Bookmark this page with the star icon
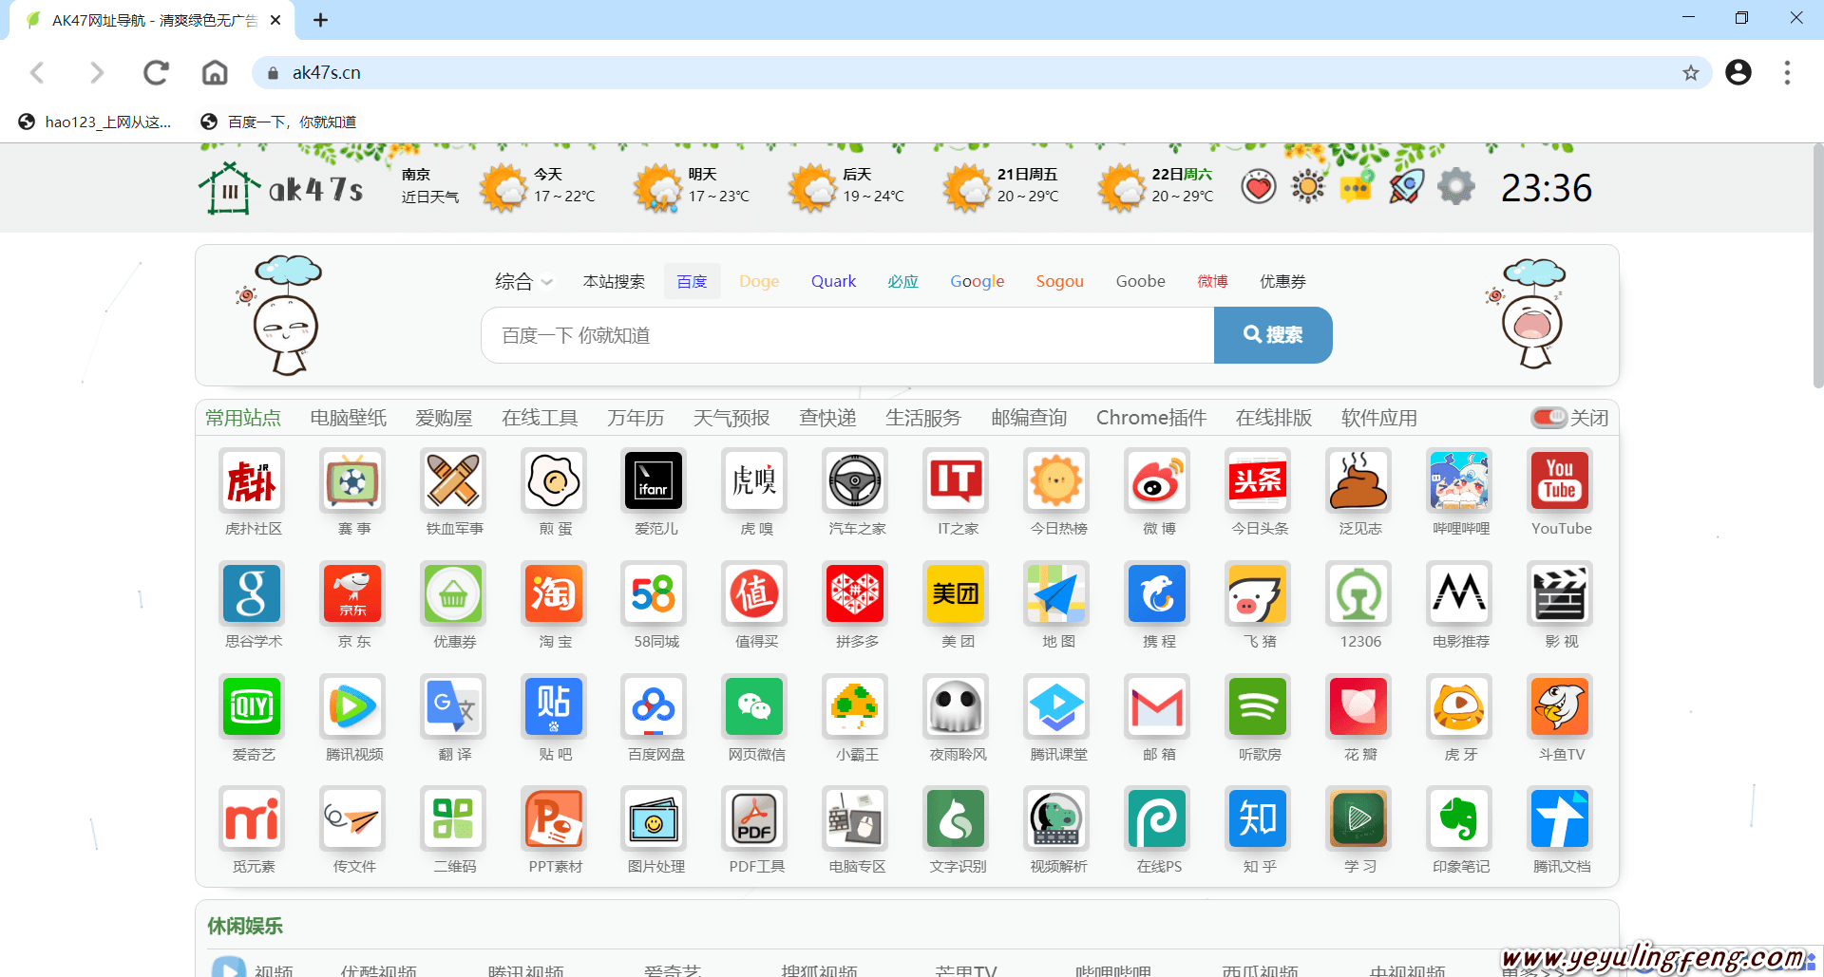This screenshot has width=1824, height=977. pos(1691,72)
